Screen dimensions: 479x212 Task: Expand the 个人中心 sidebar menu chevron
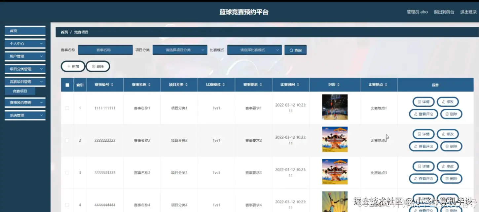(x=41, y=44)
